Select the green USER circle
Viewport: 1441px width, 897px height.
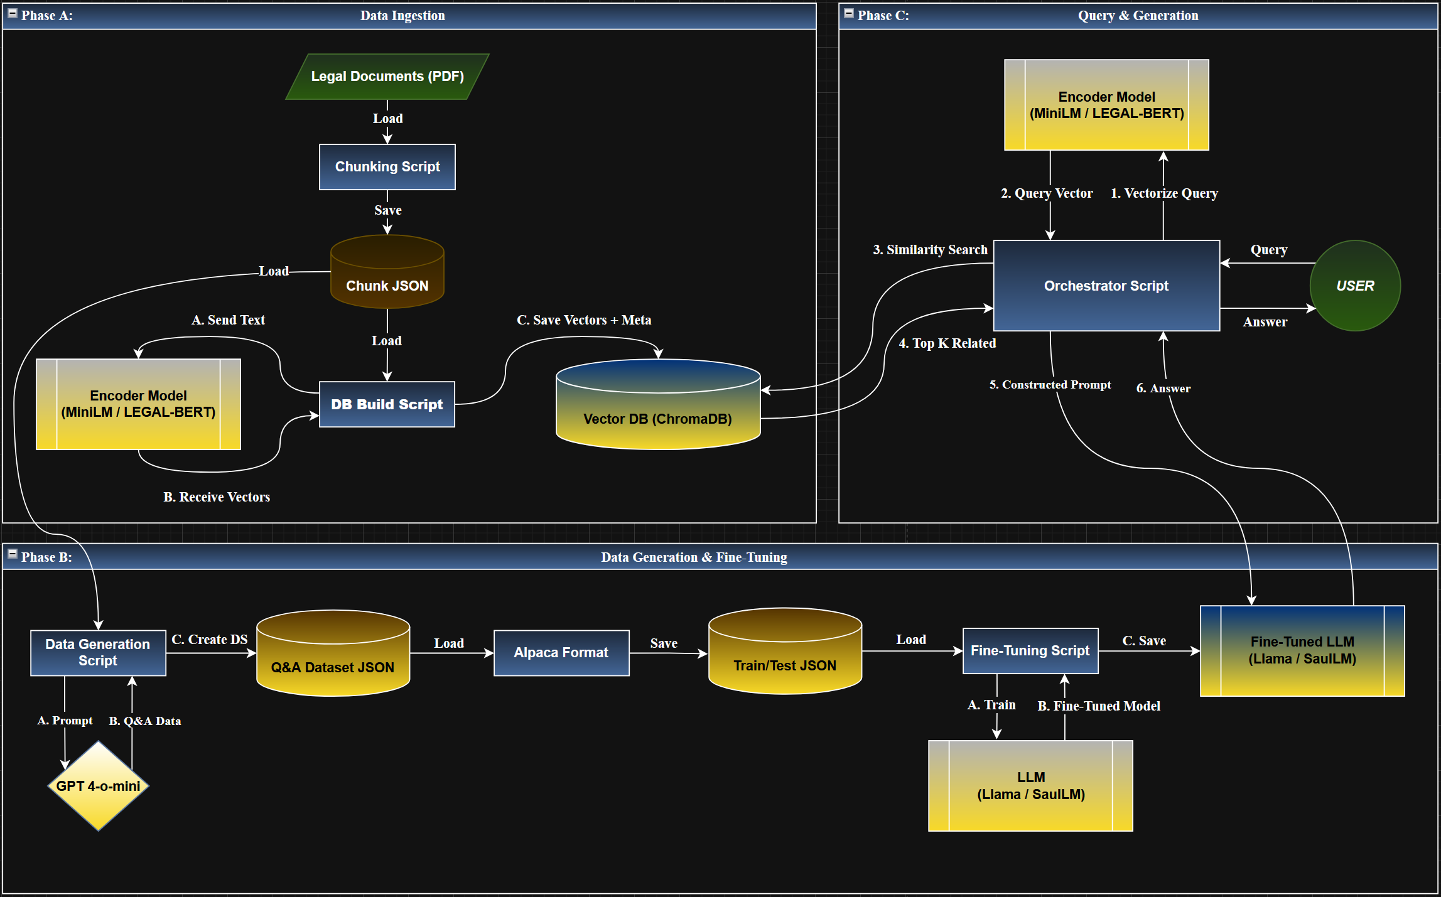[x=1355, y=286]
